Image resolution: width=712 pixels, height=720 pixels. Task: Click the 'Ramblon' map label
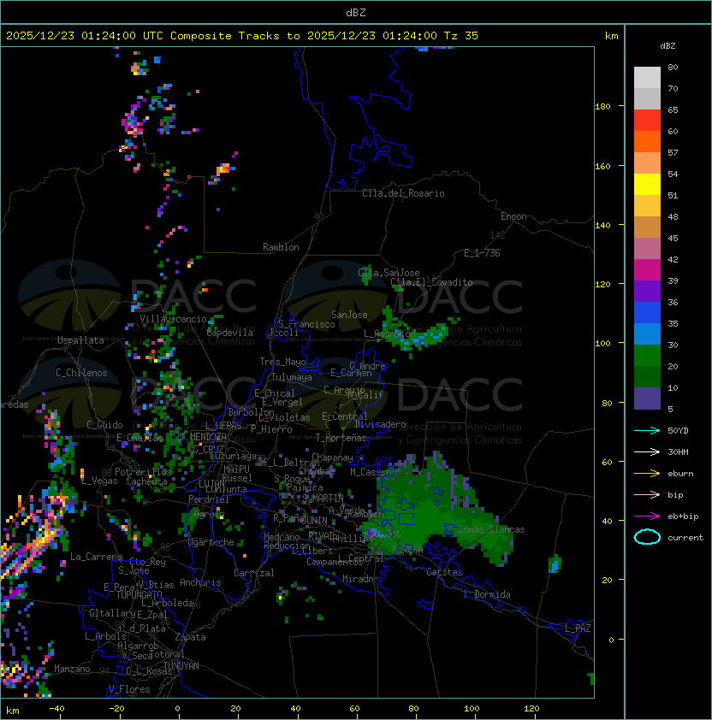[281, 247]
